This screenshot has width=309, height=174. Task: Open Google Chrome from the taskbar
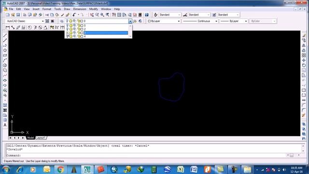pyautogui.click(x=61, y=170)
